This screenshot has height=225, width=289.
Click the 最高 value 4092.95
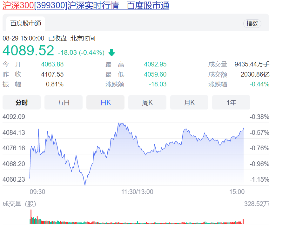pyautogui.click(x=155, y=64)
